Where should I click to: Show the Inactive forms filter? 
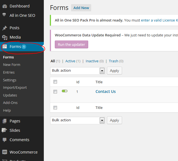tap(92, 61)
